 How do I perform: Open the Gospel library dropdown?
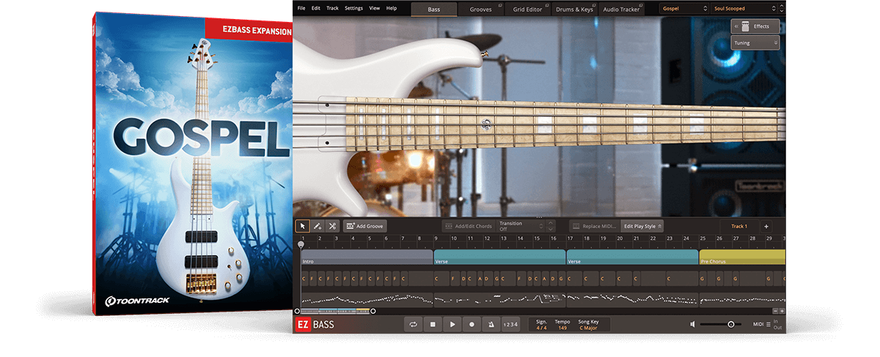coord(683,8)
